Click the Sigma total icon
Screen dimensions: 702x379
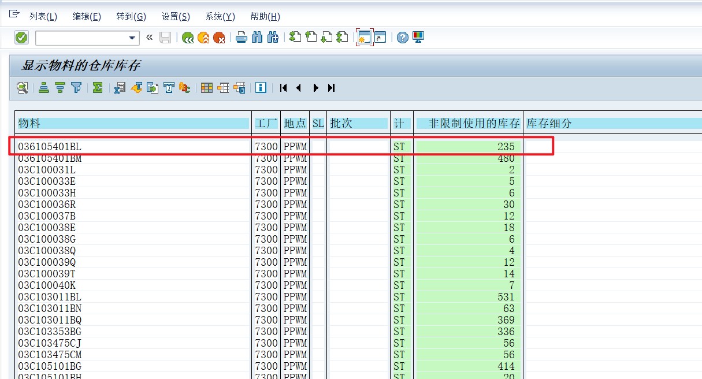(x=98, y=88)
